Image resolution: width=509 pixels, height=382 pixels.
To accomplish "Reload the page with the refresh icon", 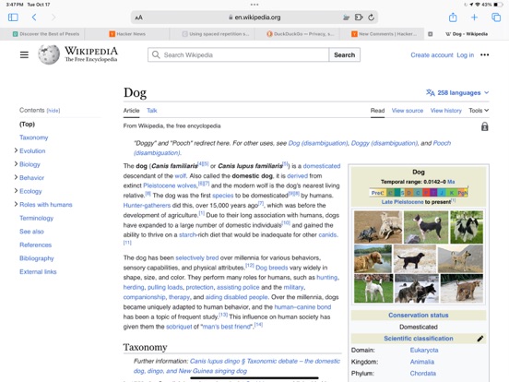I will pos(372,18).
